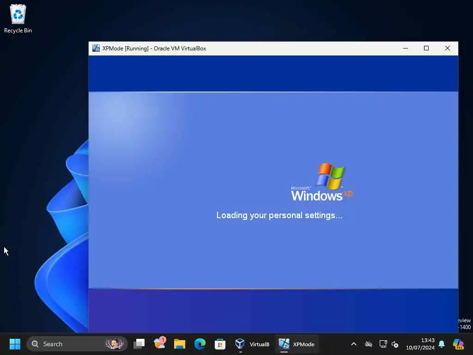Launch Copilot preview from the taskbar corner
The image size is (473, 355).
pyautogui.click(x=458, y=344)
